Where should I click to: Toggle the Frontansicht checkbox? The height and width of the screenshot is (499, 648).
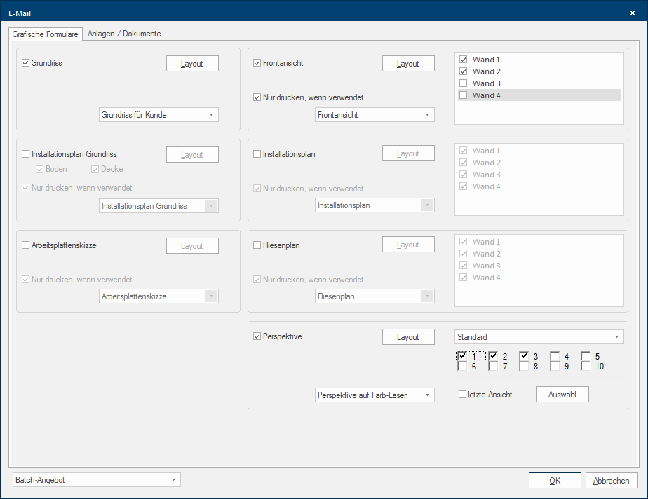pos(257,63)
